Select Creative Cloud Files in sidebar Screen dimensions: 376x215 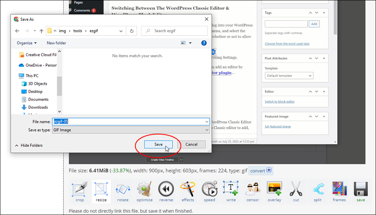[38, 55]
